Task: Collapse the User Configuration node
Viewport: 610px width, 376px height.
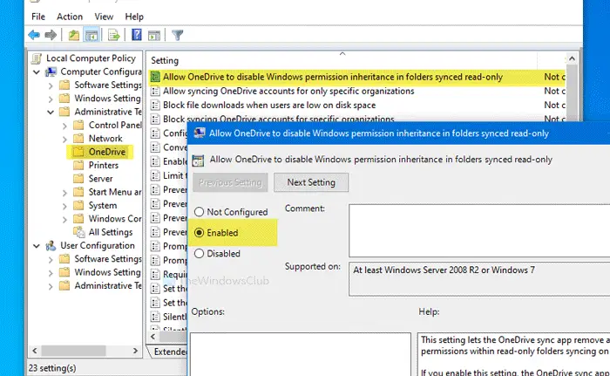Action: coord(37,246)
